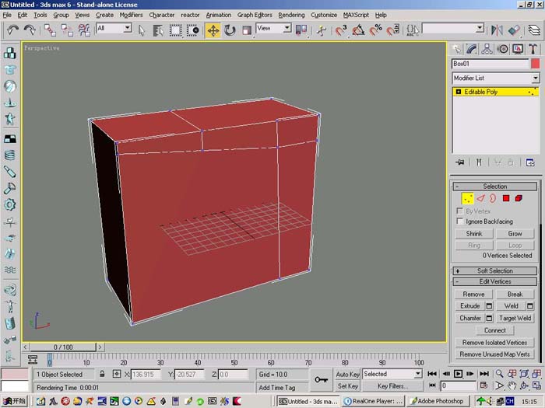Select Polygon sub-object level icon
545x408 pixels.
tap(506, 198)
